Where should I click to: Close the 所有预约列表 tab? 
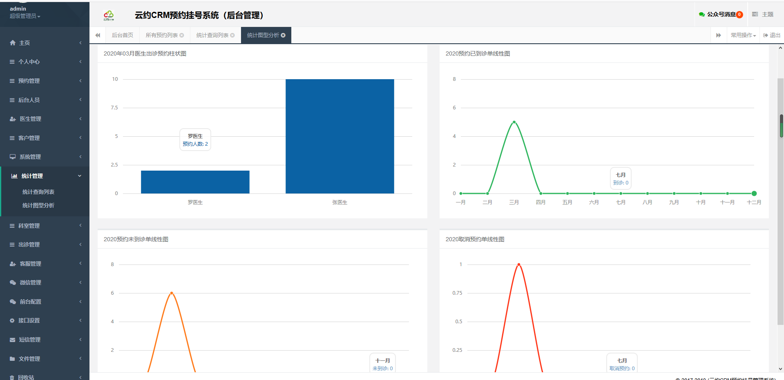tap(182, 36)
